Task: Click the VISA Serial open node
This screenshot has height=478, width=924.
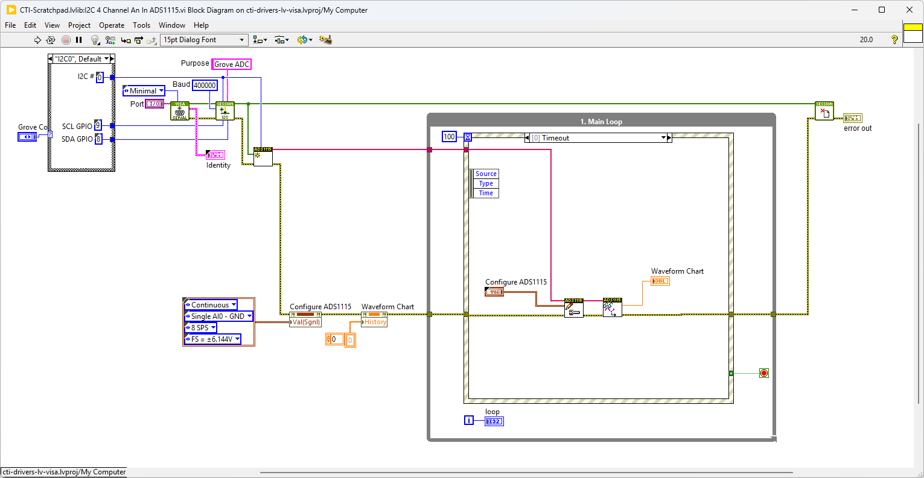Action: tap(180, 111)
